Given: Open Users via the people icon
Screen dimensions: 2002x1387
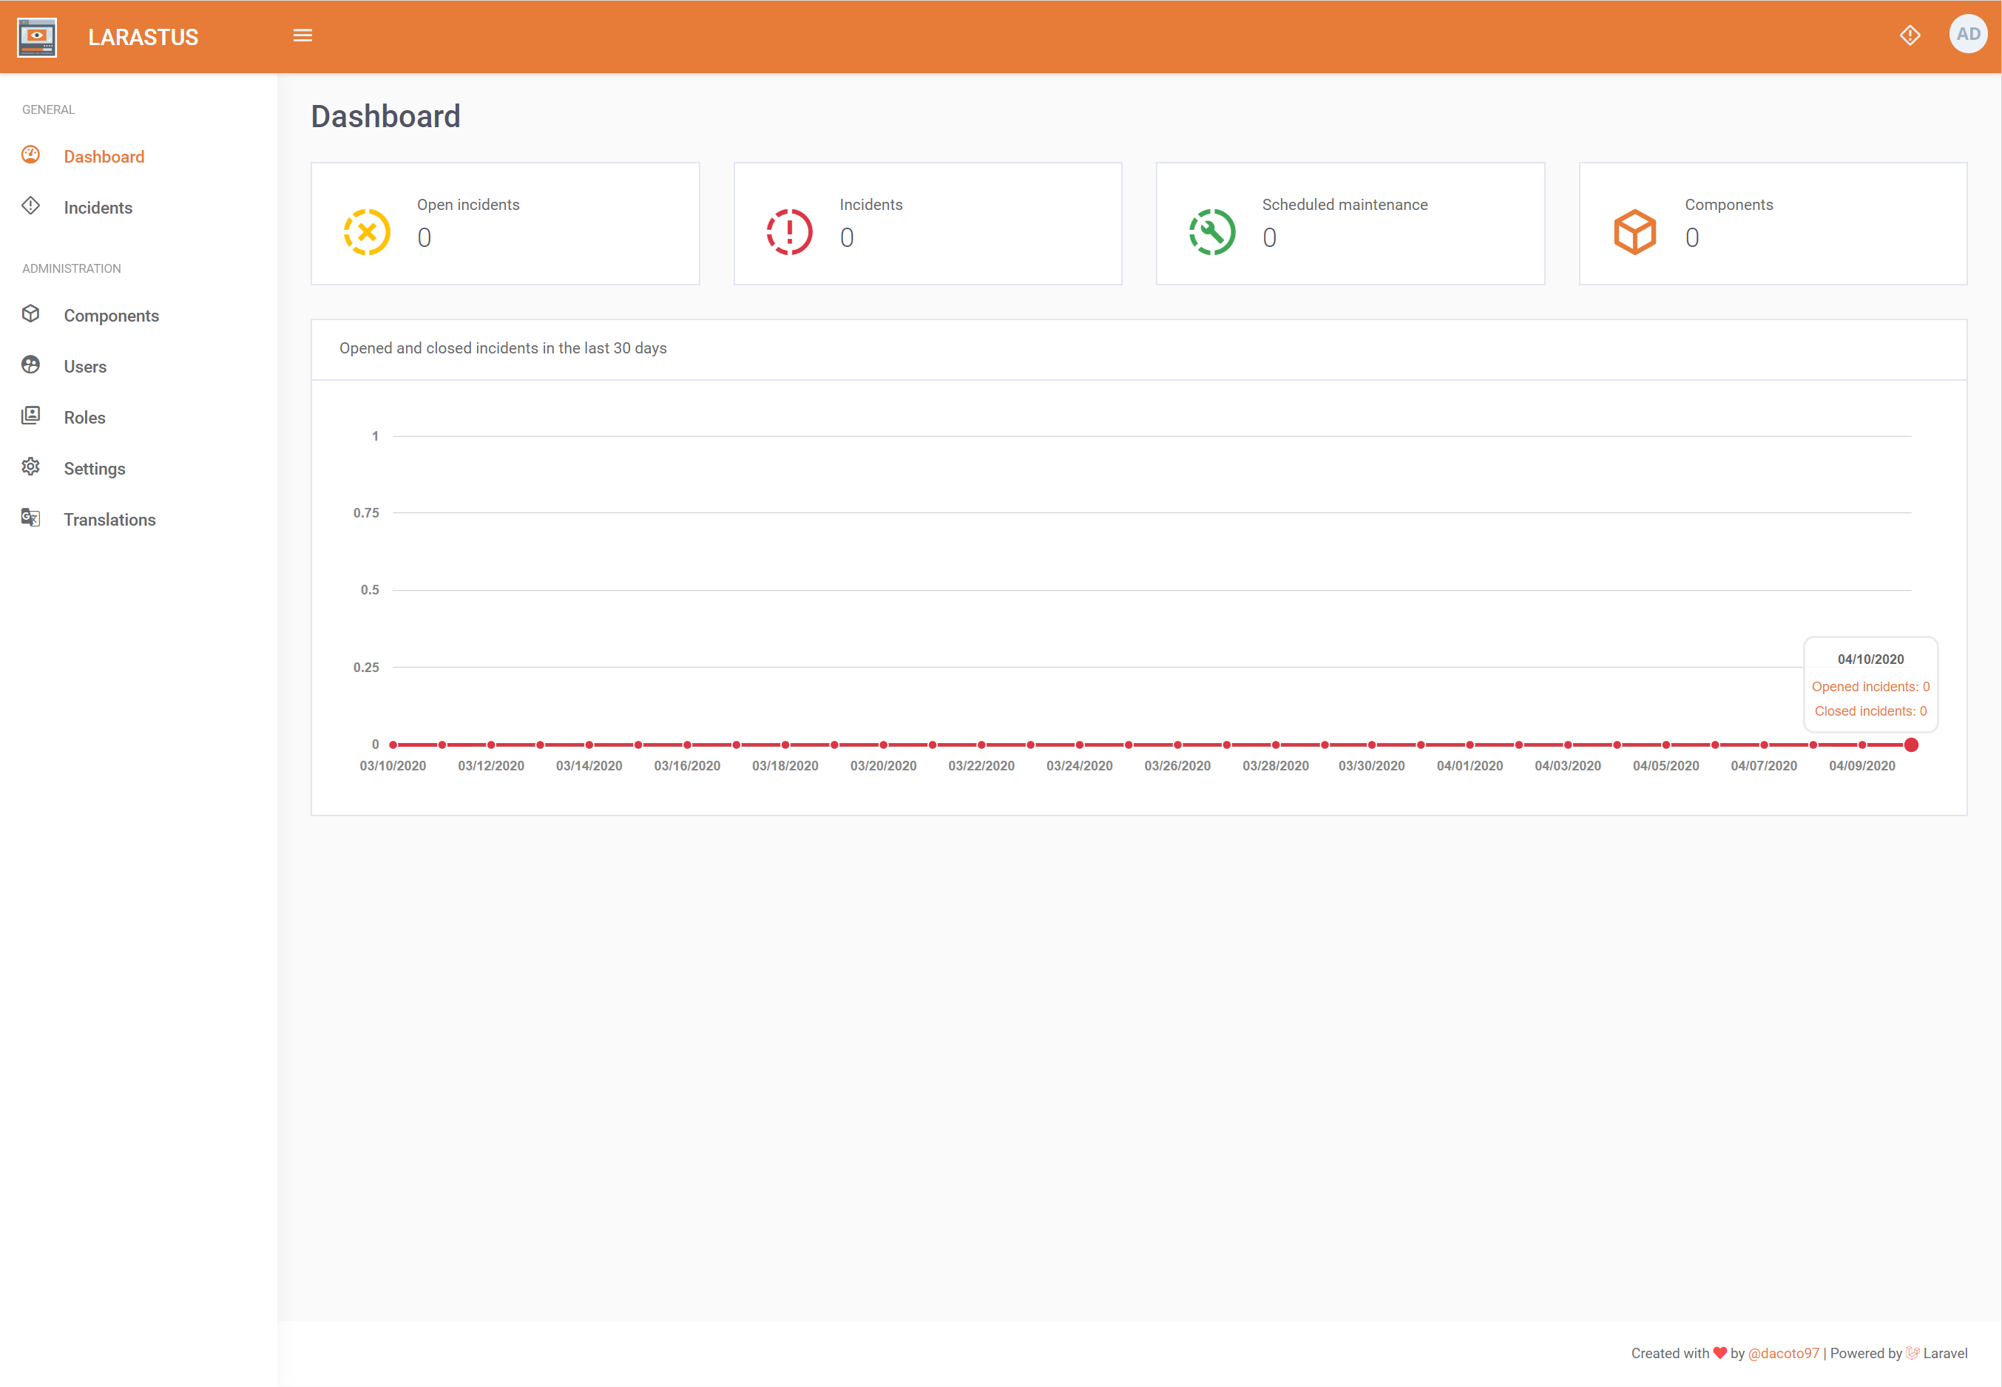Looking at the screenshot, I should (30, 365).
